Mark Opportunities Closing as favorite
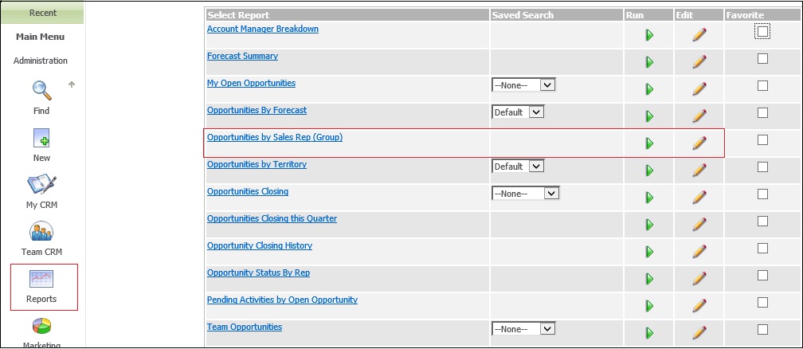The width and height of the screenshot is (803, 349). click(x=762, y=194)
